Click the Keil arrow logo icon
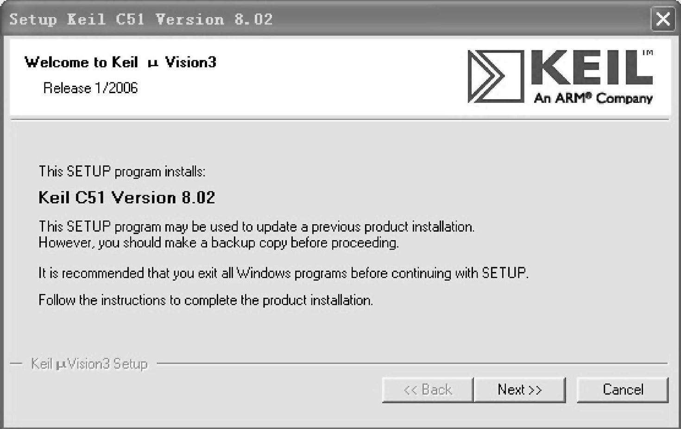This screenshot has width=681, height=429. point(495,76)
